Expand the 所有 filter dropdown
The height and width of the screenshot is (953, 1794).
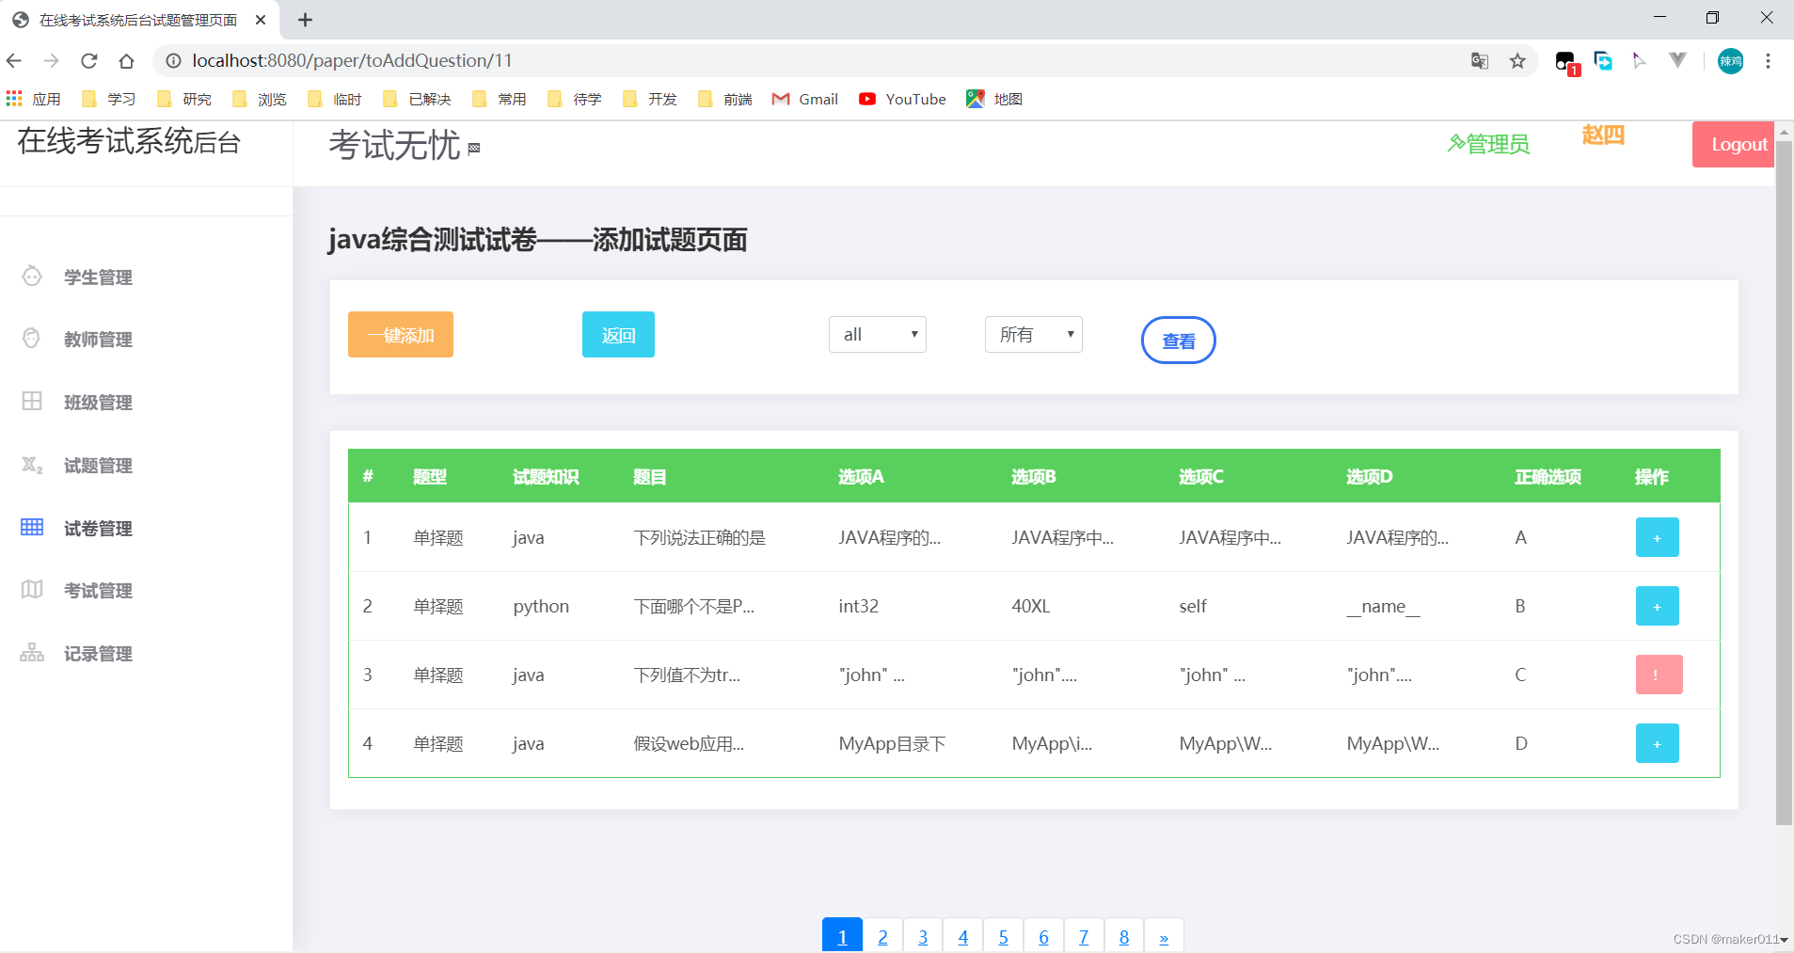1033,334
